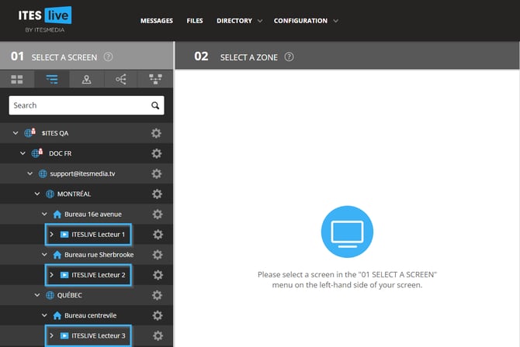Open the hierarchy diagram view icon
The height and width of the screenshot is (347, 520).
click(x=155, y=79)
